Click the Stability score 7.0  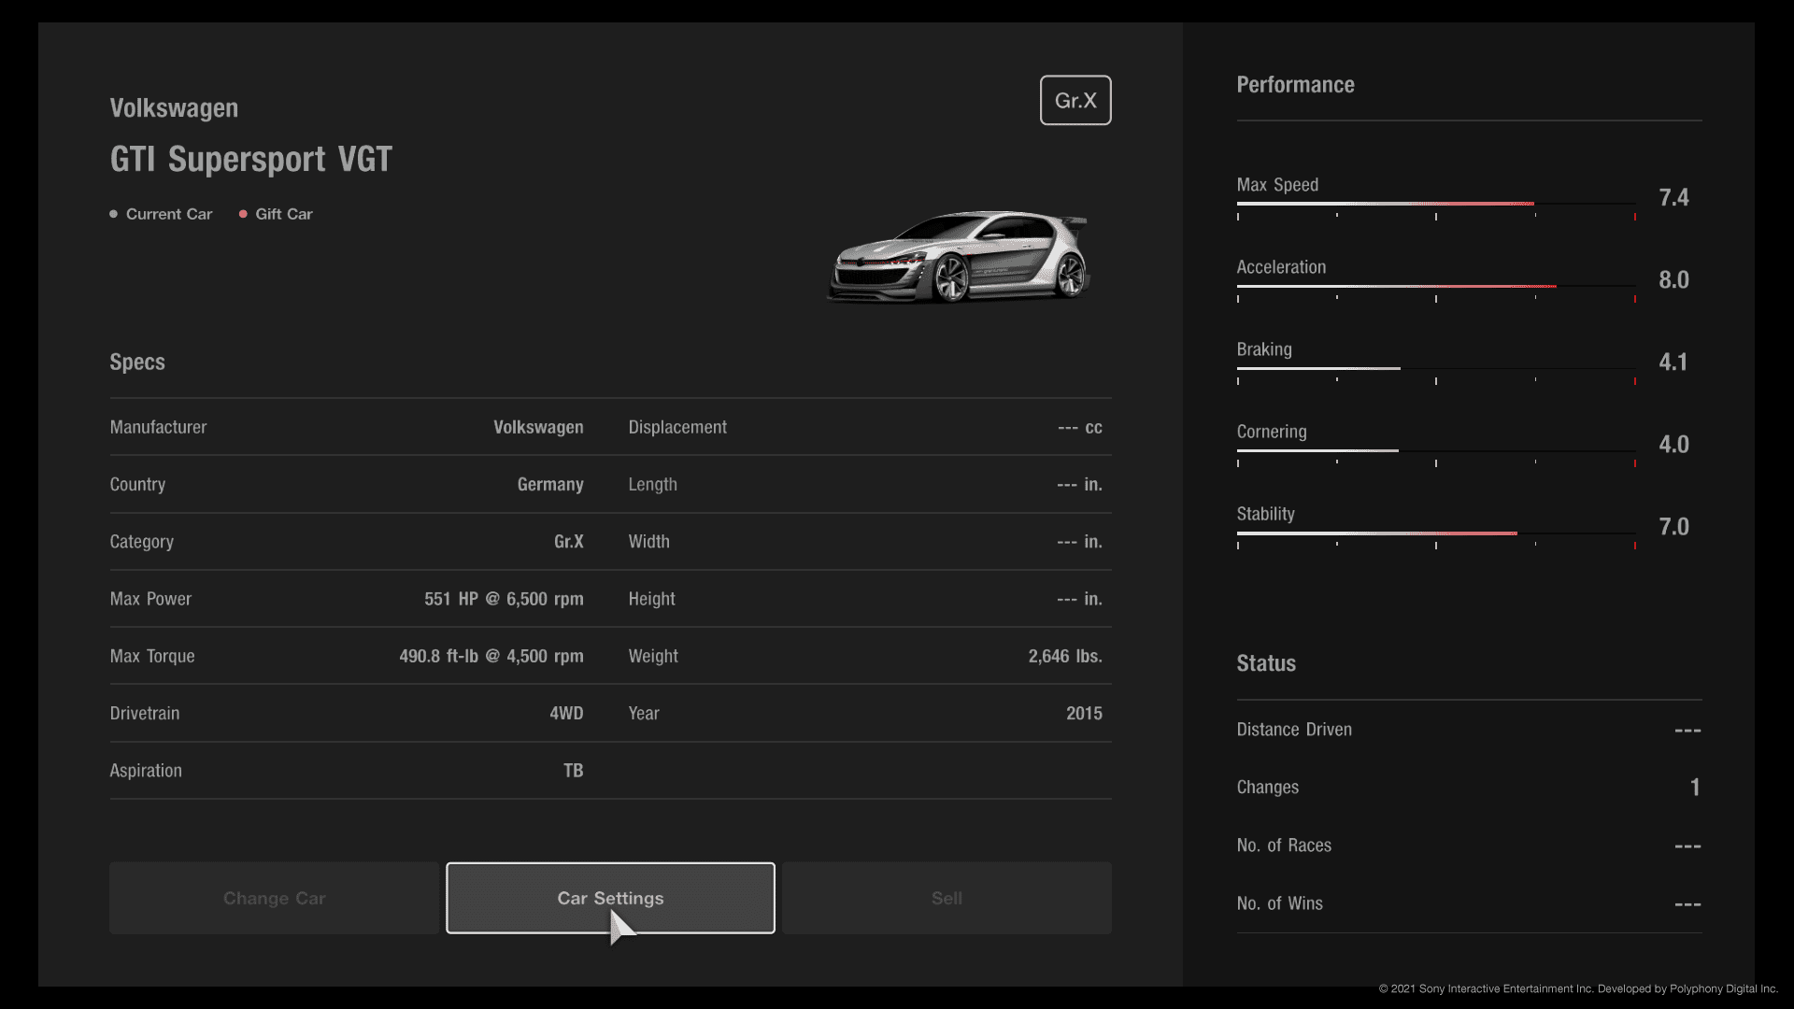1673,526
